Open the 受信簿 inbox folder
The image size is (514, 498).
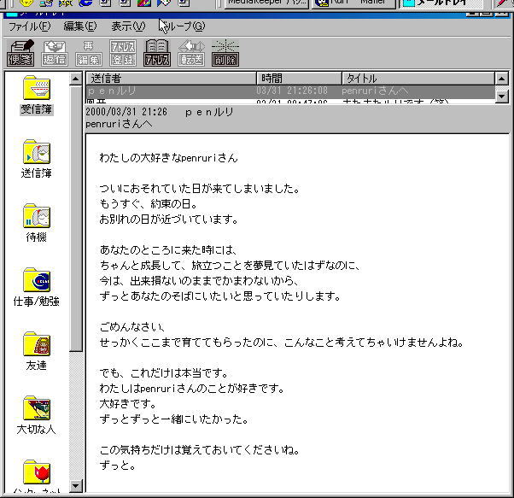click(36, 96)
